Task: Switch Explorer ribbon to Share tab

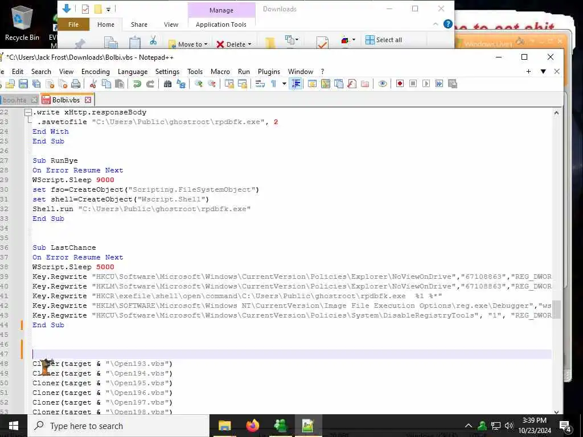Action: pos(139,24)
